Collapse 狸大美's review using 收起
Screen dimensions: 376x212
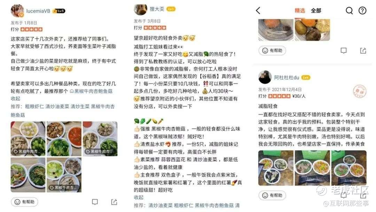[139, 197]
